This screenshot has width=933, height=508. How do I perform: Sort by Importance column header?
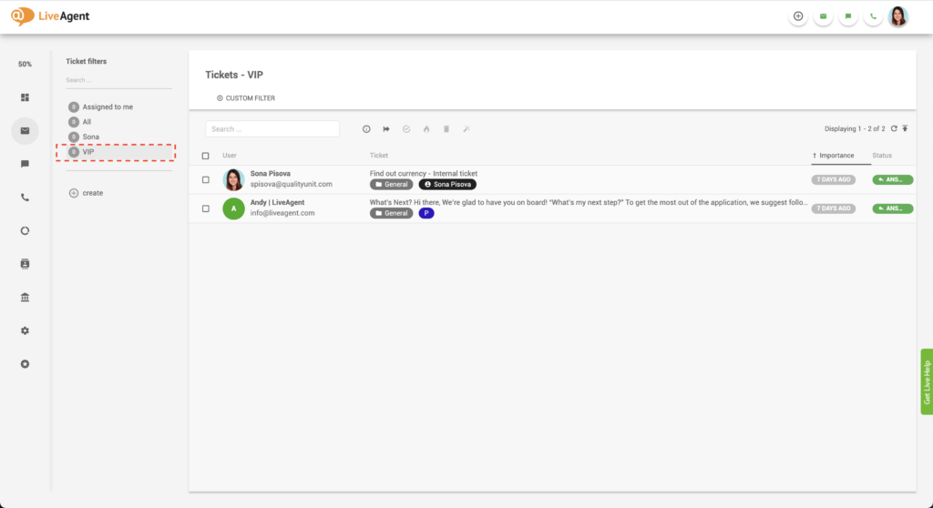[x=836, y=156]
